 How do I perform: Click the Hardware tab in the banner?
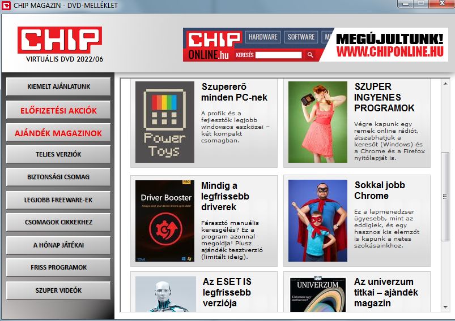[263, 37]
